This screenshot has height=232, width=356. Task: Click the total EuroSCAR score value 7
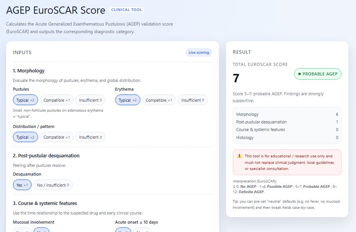[x=236, y=78]
